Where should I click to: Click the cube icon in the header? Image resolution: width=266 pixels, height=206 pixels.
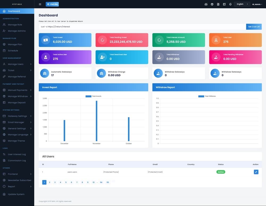212,4
